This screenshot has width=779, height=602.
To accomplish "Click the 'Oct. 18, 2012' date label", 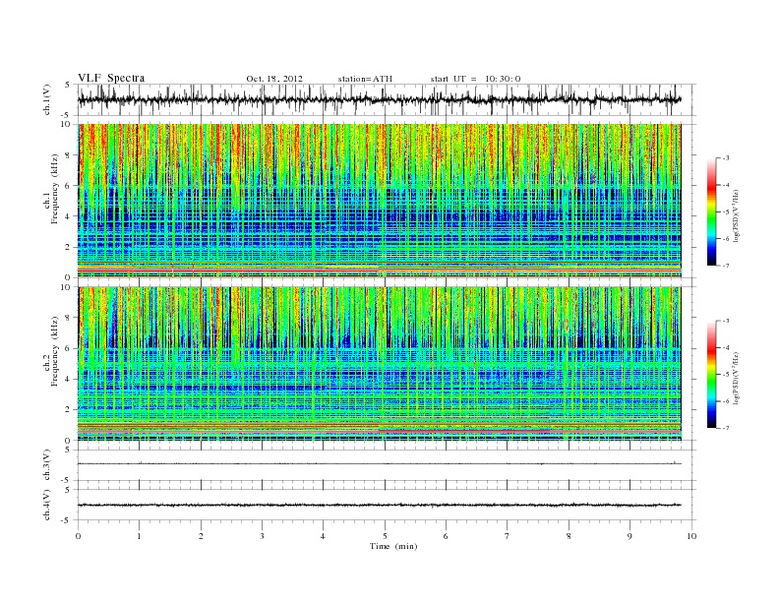I will [274, 79].
